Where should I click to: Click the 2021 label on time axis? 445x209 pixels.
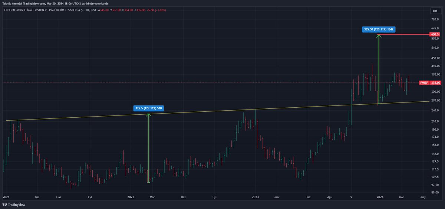pyautogui.click(x=6, y=198)
